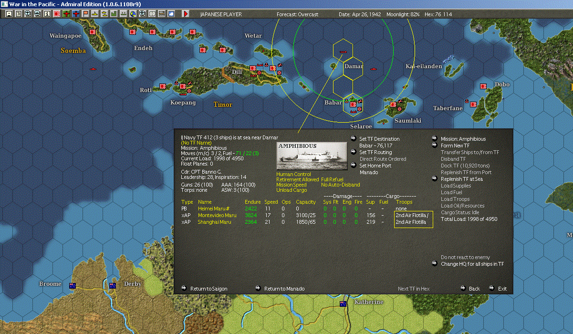This screenshot has width=573, height=334.
Task: Click Montevideo Maru's 2nd Air Flotilla cargo
Action: pos(412,215)
